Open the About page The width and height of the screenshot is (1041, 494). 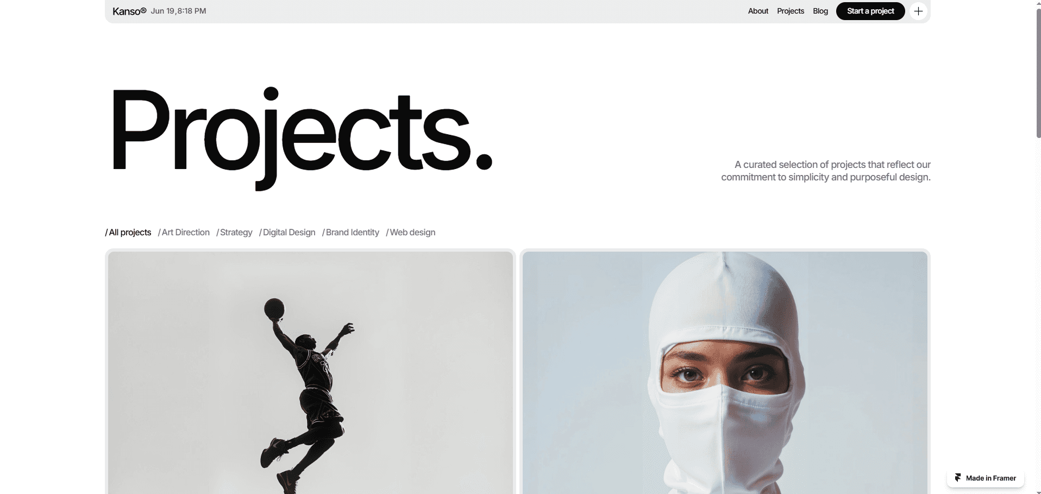758,11
